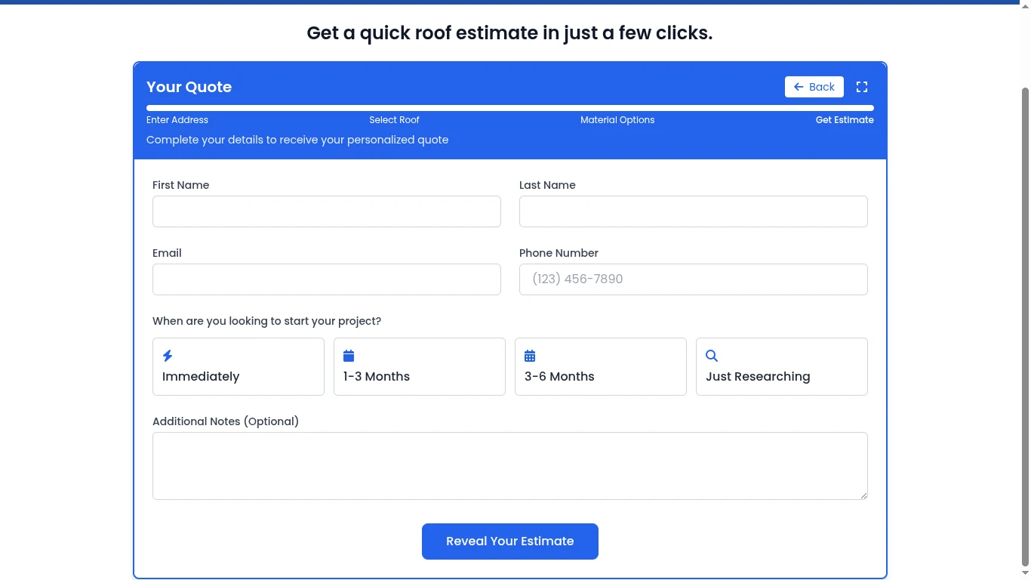
Task: Click the lightning bolt icon for Immediately
Action: tap(168, 356)
